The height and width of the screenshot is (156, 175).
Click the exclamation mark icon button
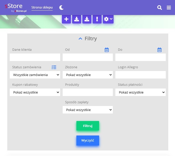[x=97, y=19]
